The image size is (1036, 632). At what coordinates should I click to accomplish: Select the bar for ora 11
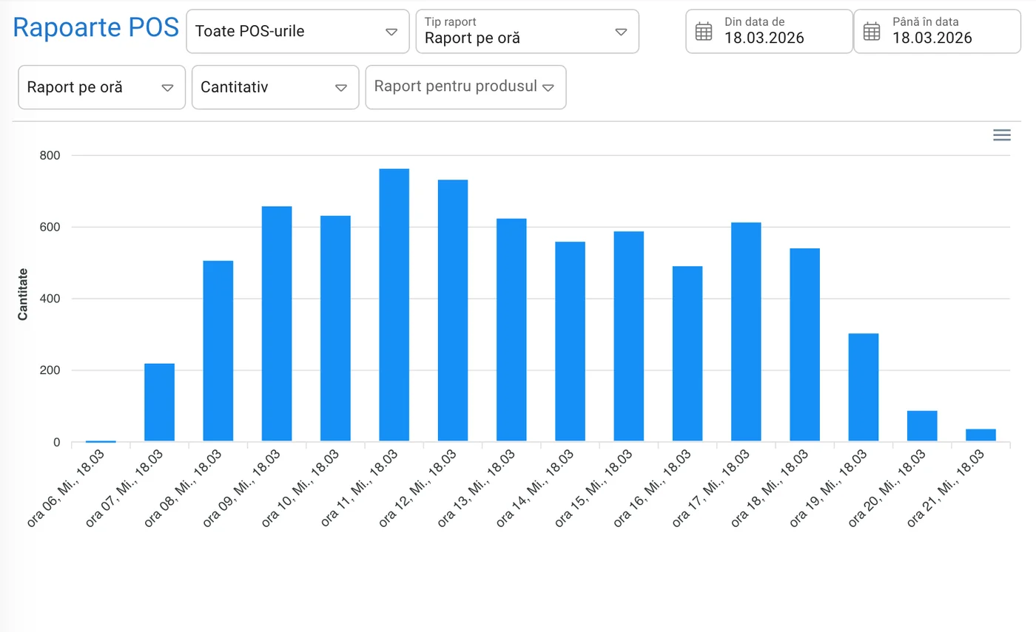click(394, 305)
